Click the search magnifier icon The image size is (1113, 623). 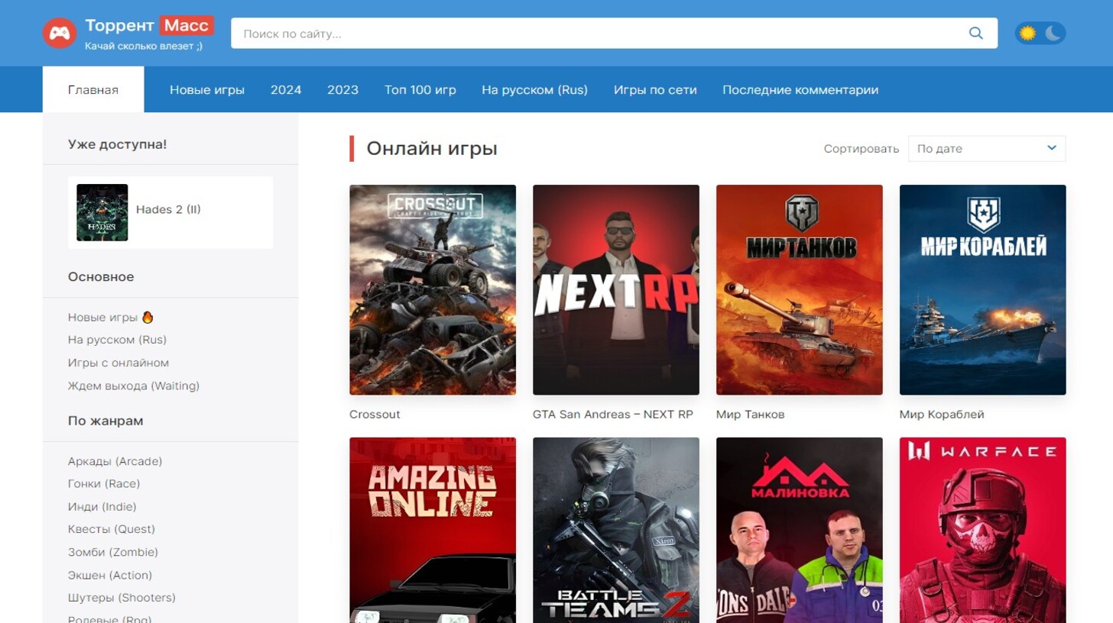coord(975,34)
